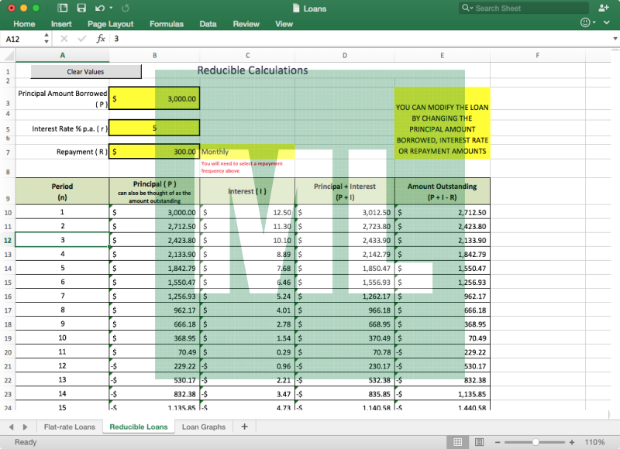Open the share workbook icon
The width and height of the screenshot is (620, 449).
[603, 9]
